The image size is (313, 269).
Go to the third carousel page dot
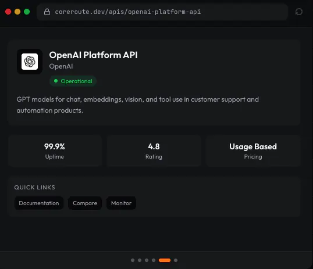coord(147,260)
